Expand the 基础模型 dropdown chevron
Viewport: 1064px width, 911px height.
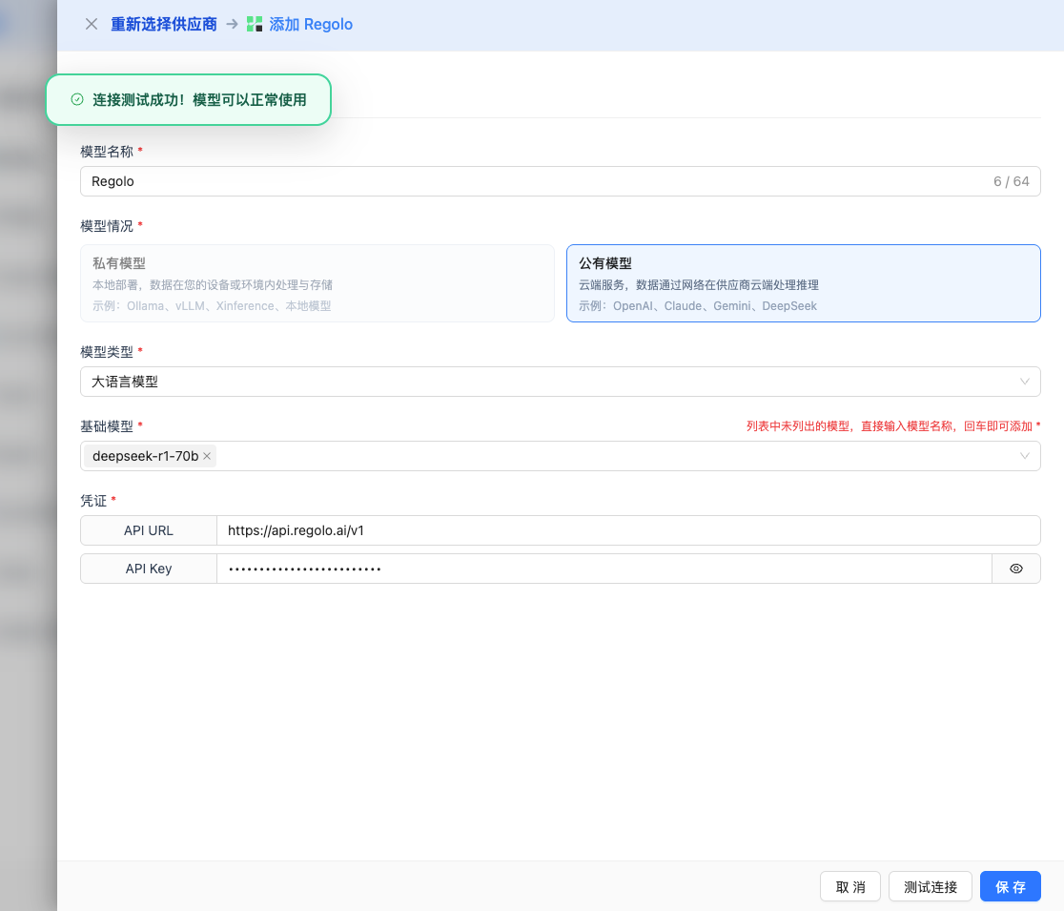coord(1025,456)
